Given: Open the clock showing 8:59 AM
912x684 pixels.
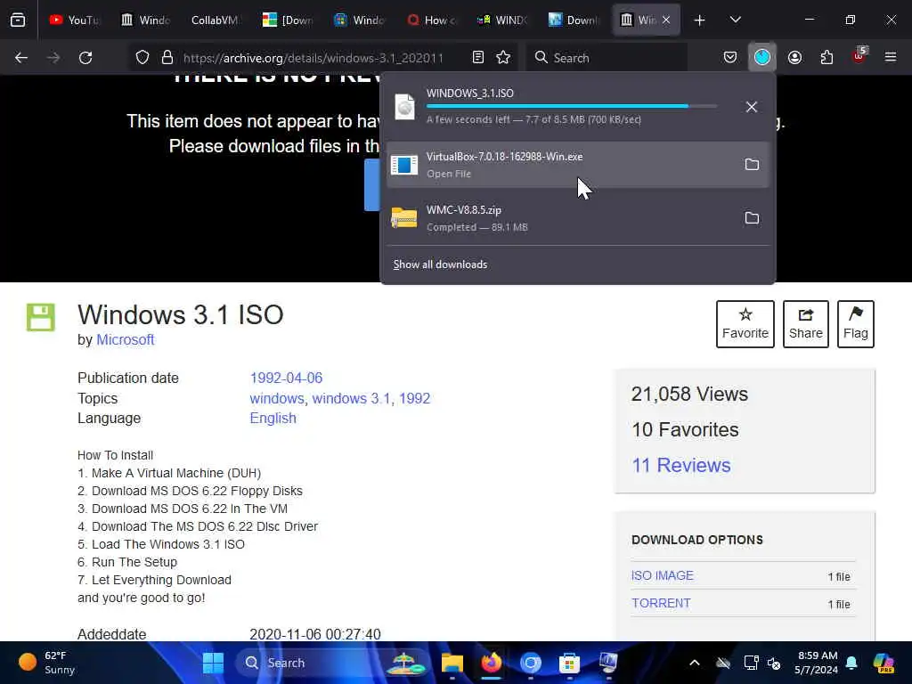Looking at the screenshot, I should pos(816,663).
